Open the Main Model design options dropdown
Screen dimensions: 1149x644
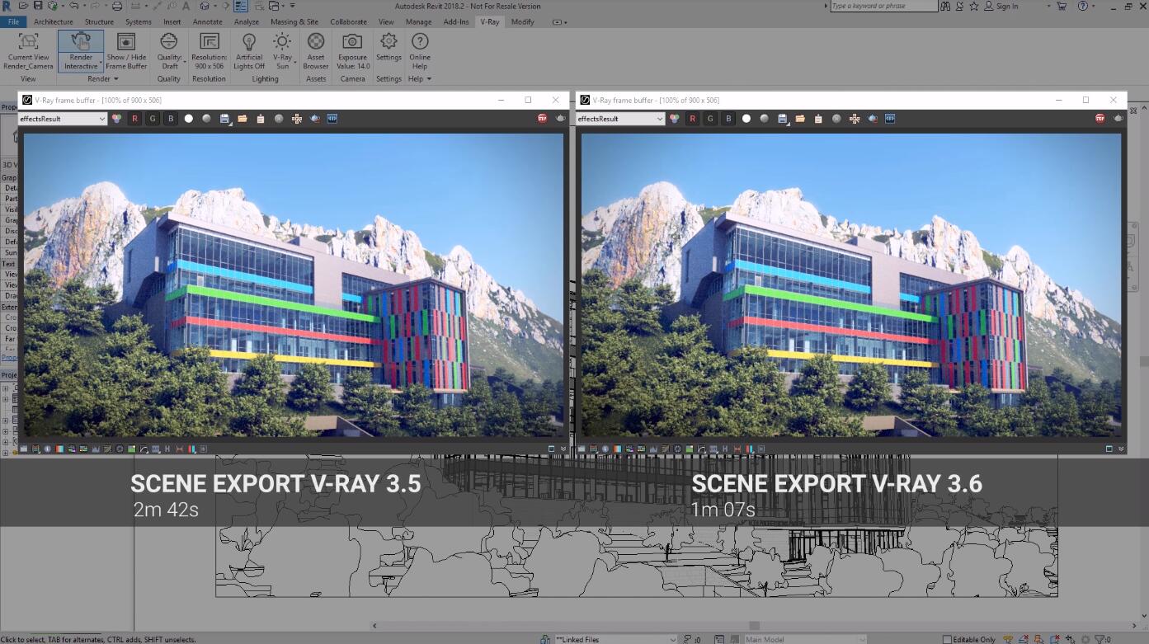point(805,639)
